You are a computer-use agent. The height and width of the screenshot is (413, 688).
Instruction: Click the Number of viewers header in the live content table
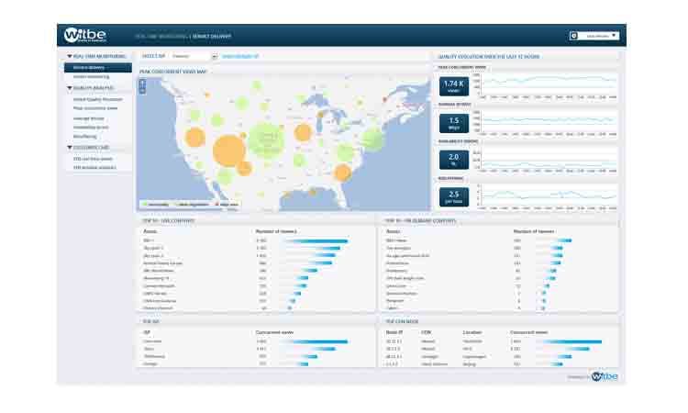point(276,231)
